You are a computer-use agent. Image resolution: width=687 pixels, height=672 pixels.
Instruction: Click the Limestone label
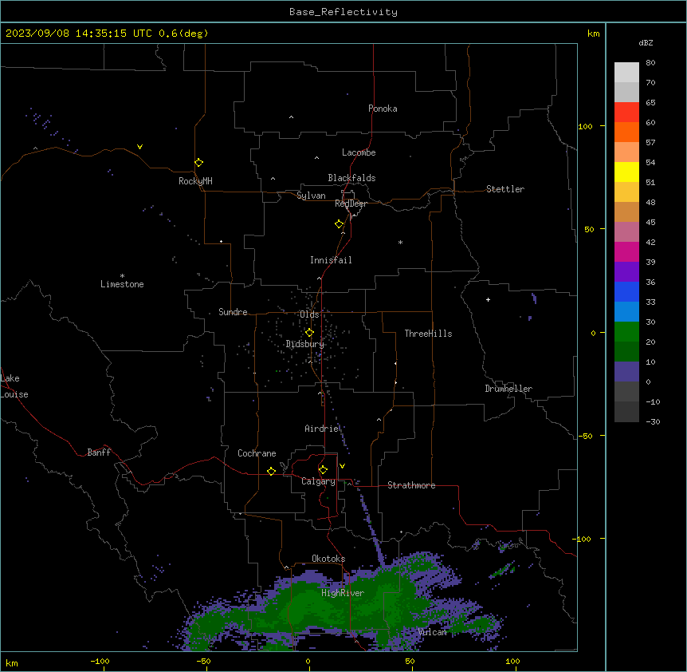122,284
